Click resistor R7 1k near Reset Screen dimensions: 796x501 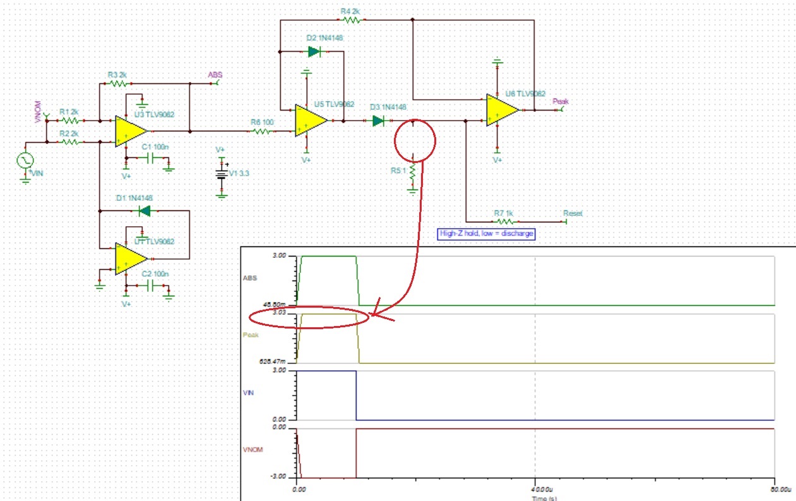click(x=503, y=222)
